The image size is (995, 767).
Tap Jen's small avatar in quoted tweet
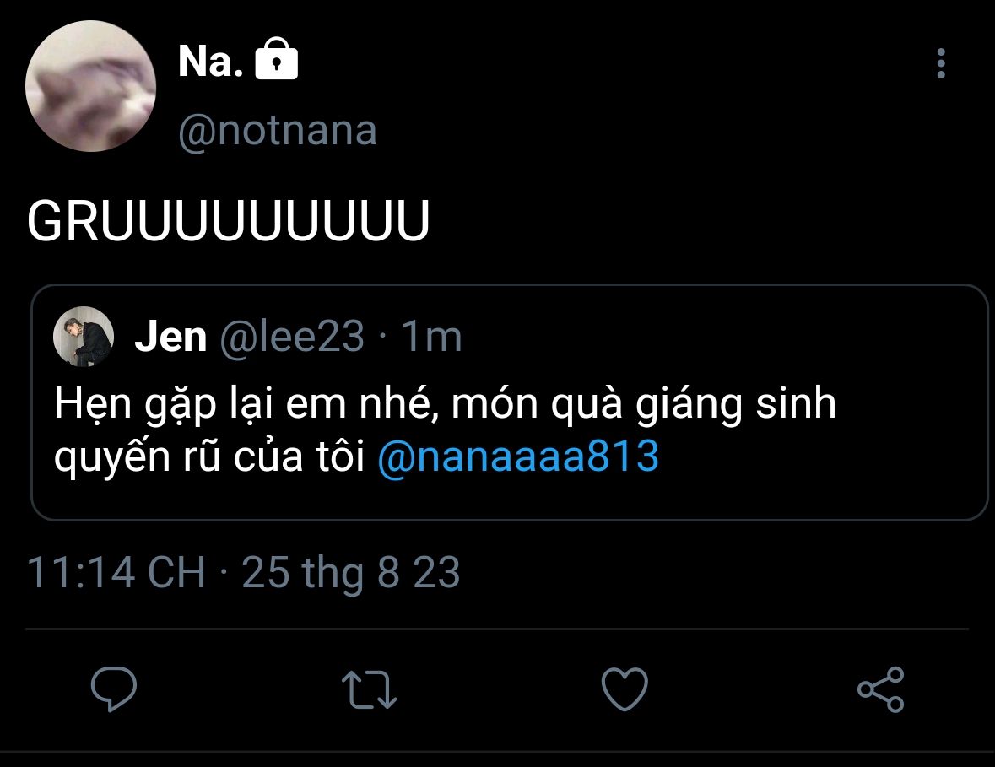coord(84,337)
